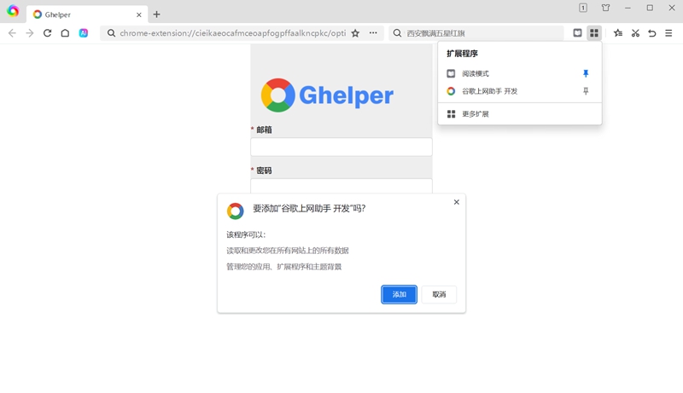The image size is (683, 393).
Task: Reload the page with refresh icon
Action: click(x=47, y=33)
